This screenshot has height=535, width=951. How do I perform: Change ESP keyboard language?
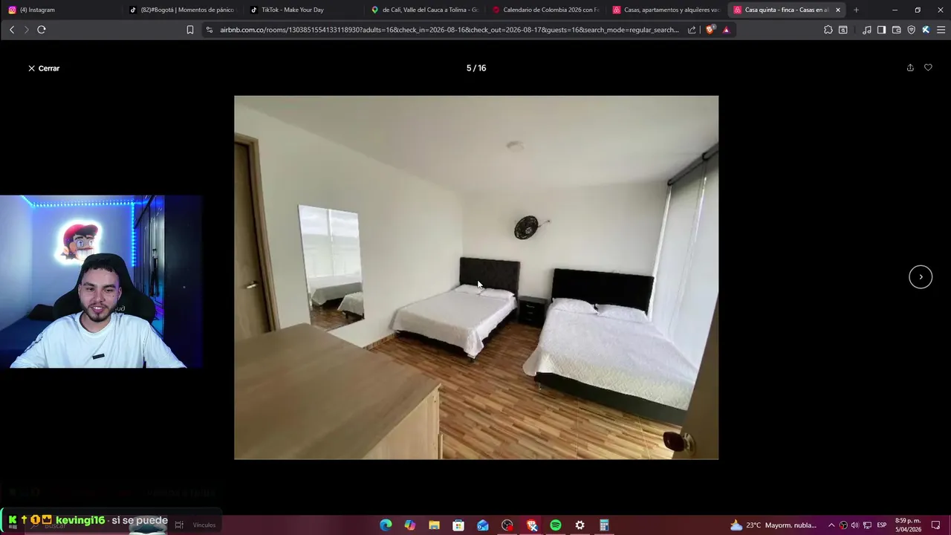(882, 525)
